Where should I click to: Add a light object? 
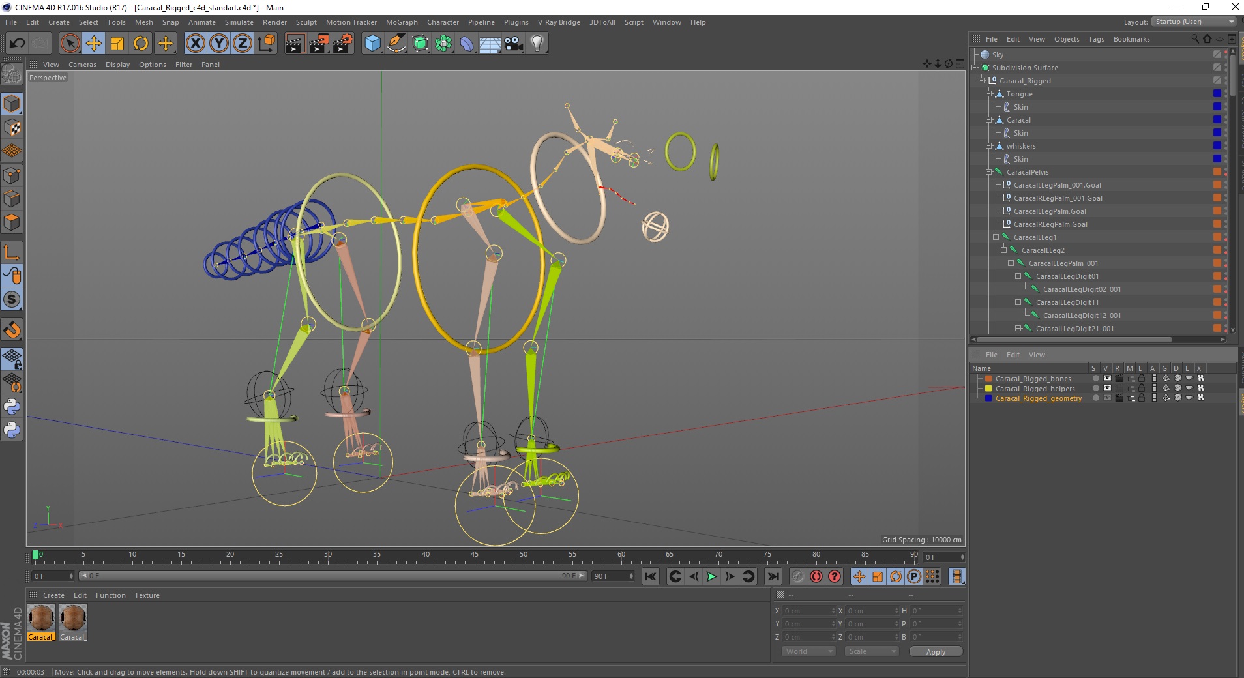coord(537,44)
